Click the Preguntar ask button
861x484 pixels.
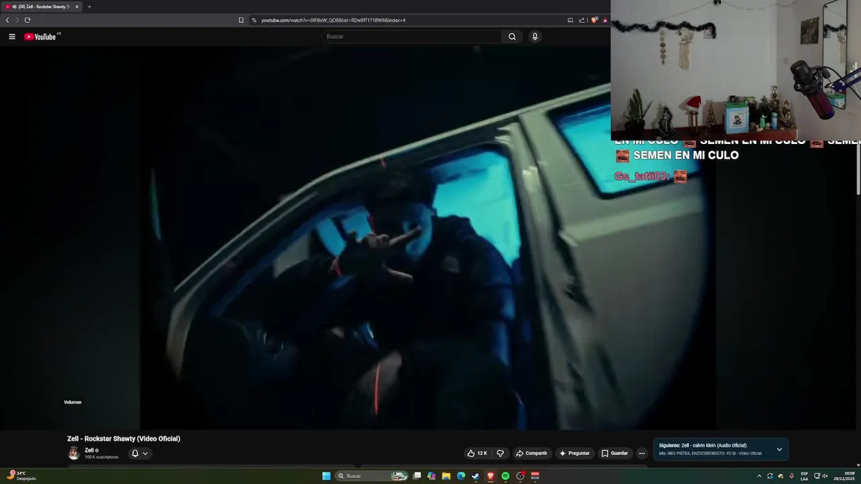point(574,453)
